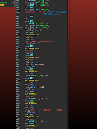
Task: Select the 1Fh shift operand
Action: point(32,21)
